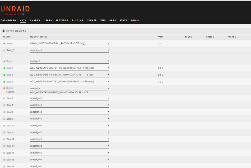Click the red X status icon for Disk 1
The height and width of the screenshot is (168, 251).
pos(4,61)
